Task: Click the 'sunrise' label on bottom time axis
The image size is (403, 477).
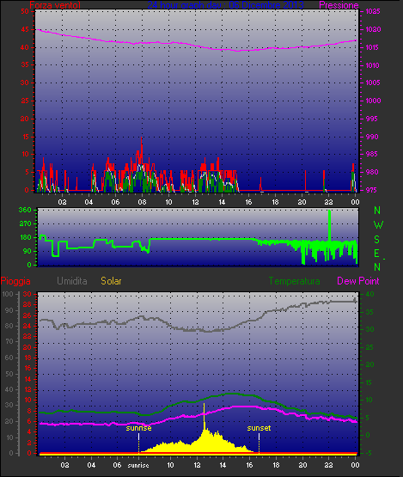Action: [138, 465]
